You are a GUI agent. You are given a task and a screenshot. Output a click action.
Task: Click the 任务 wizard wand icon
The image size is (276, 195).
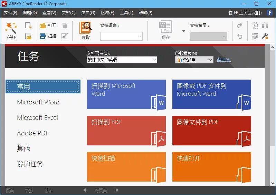[x=11, y=28]
